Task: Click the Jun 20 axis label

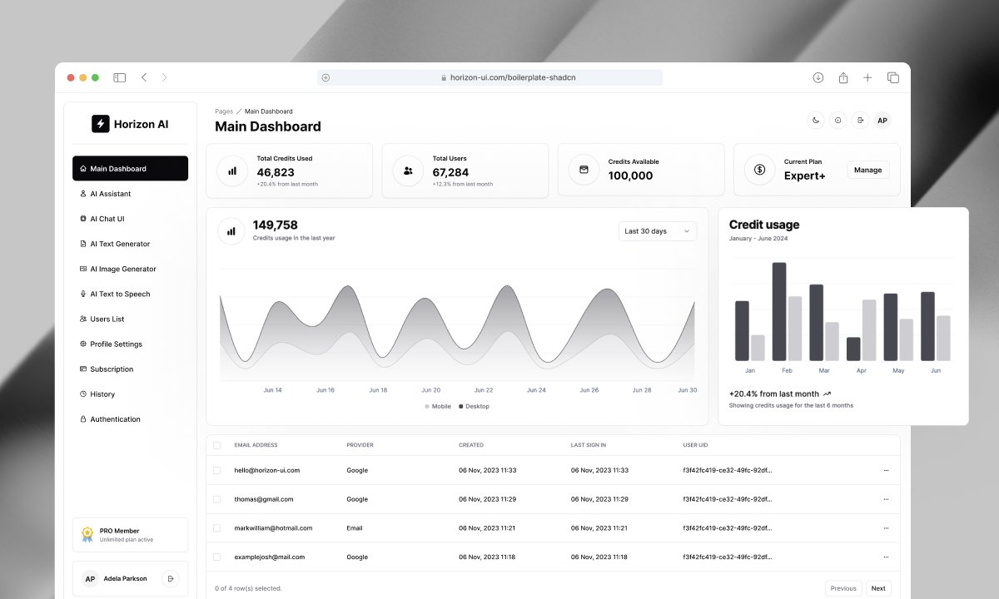Action: tap(431, 389)
